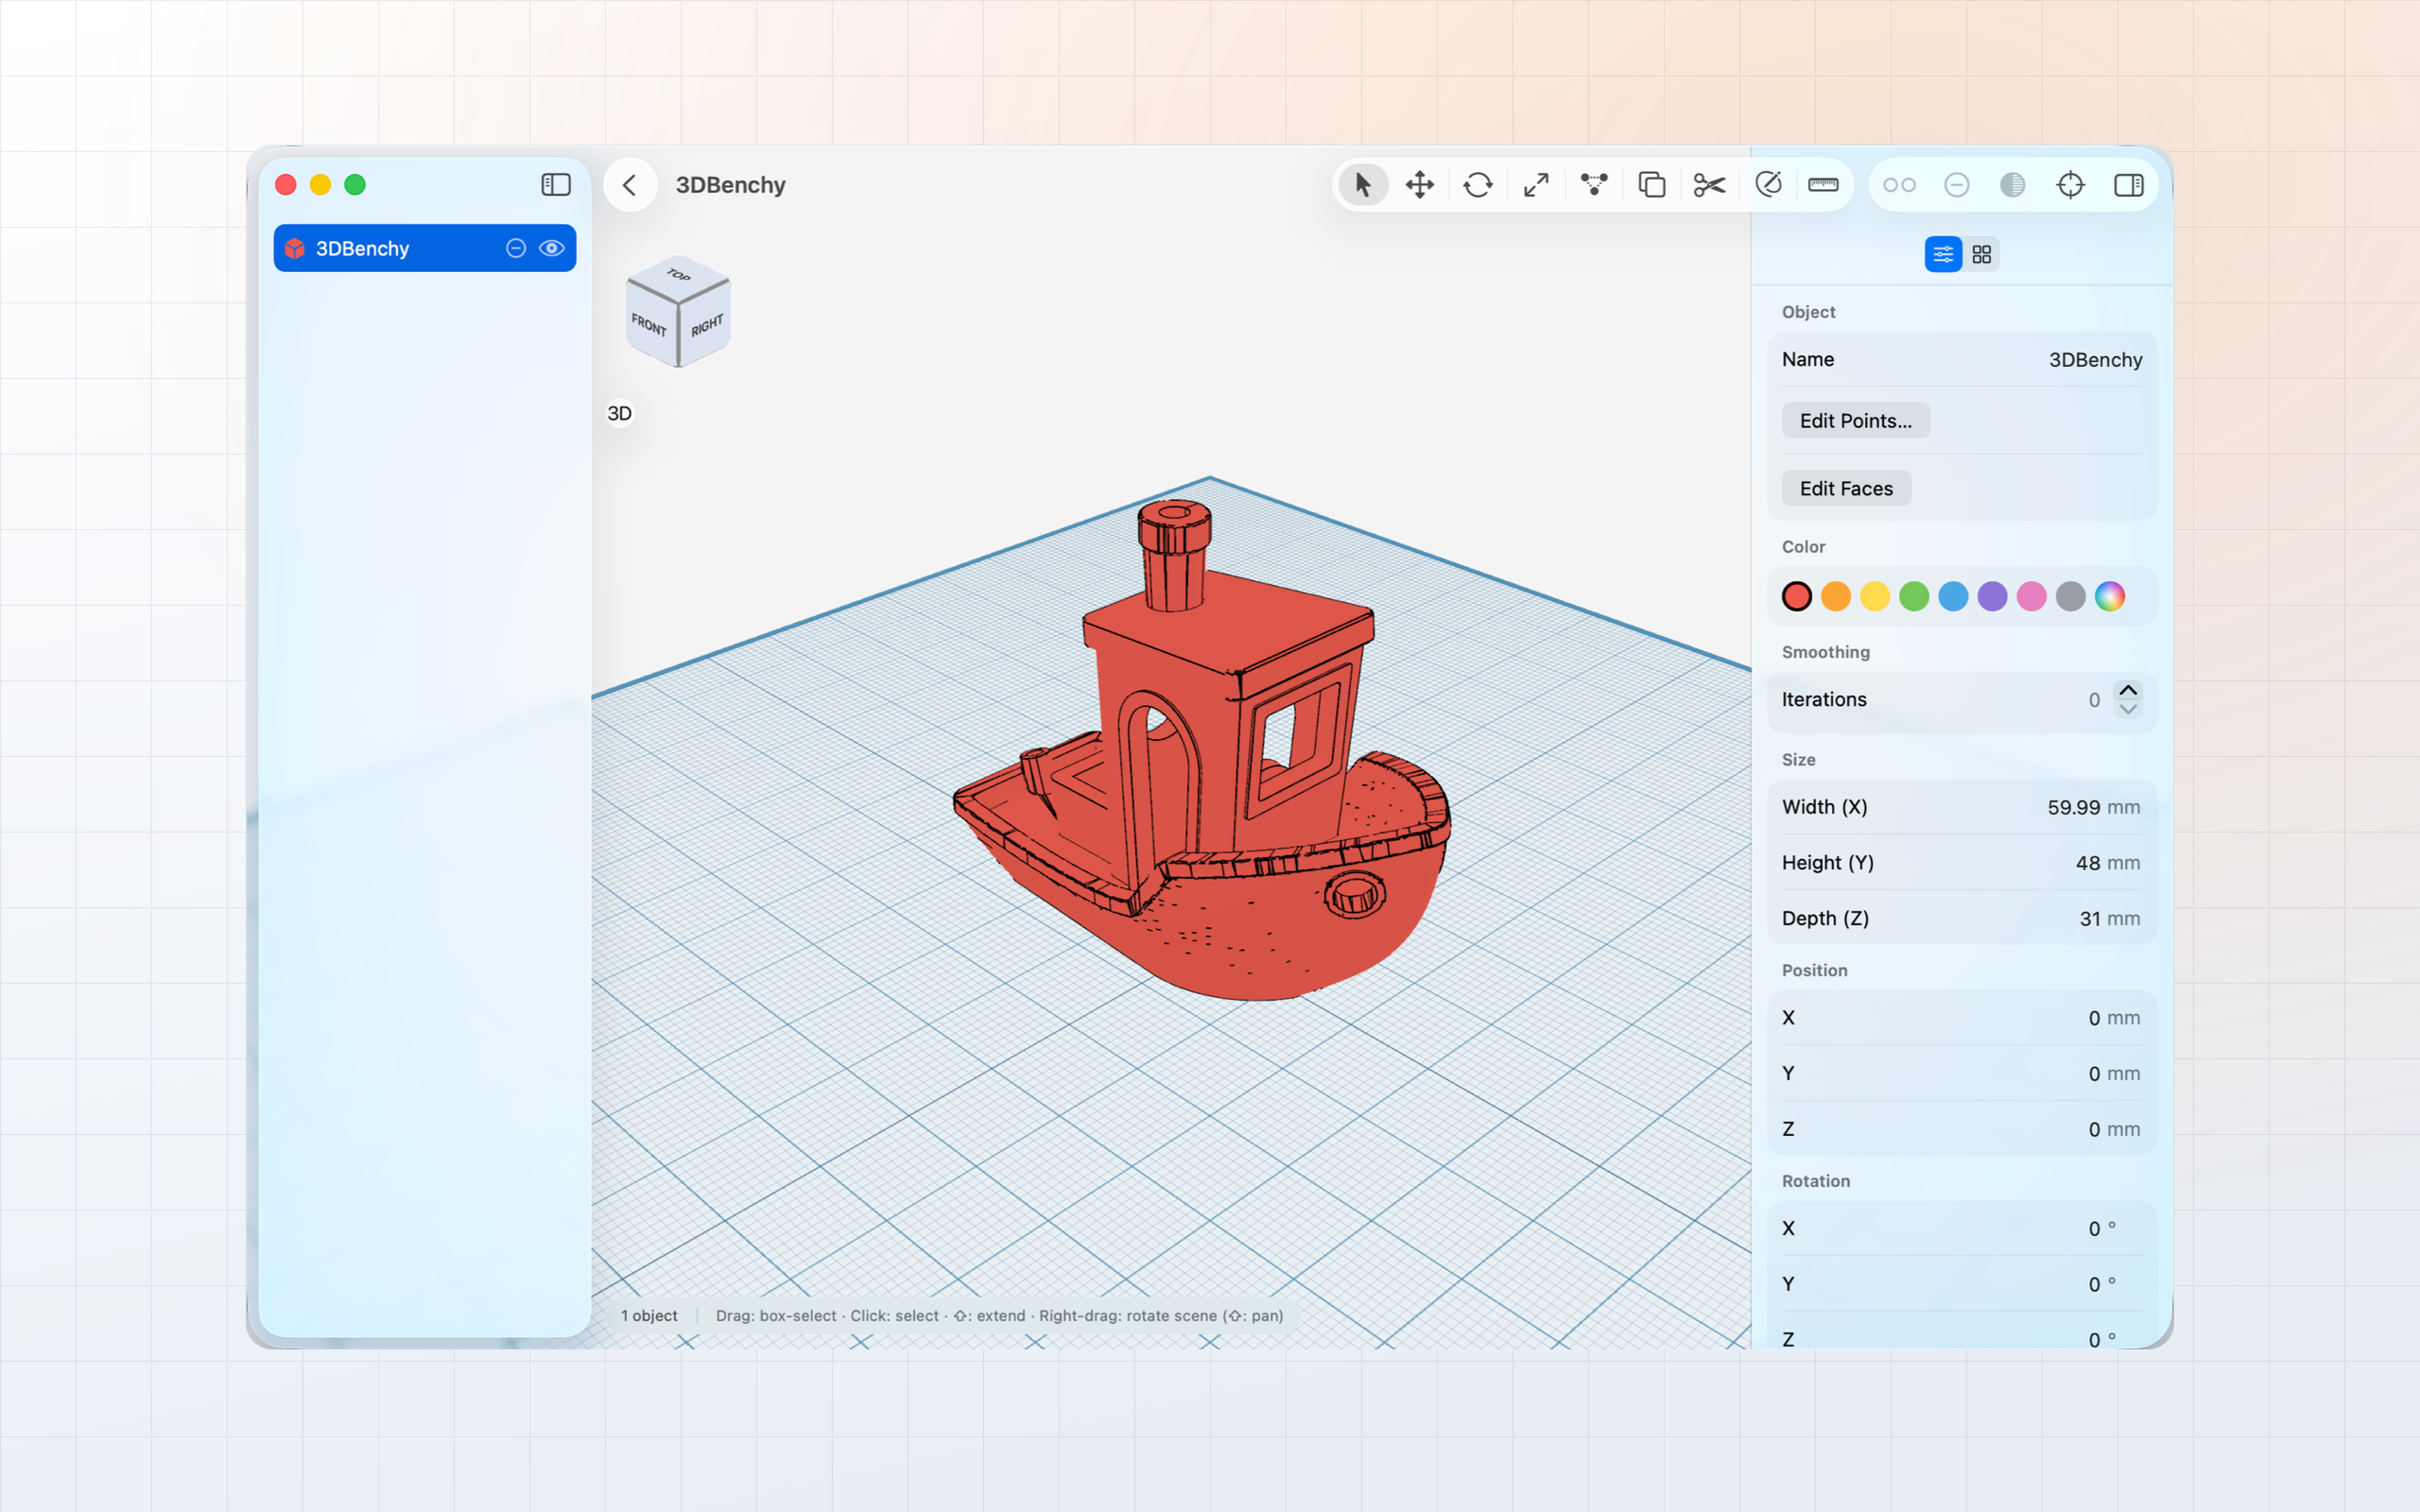Edit the Position Z value

[x=2094, y=1130]
